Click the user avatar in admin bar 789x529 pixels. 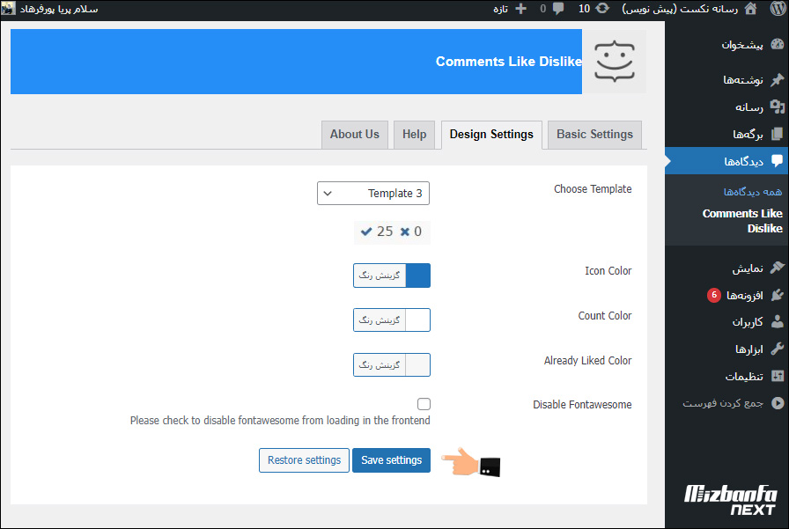(8, 8)
